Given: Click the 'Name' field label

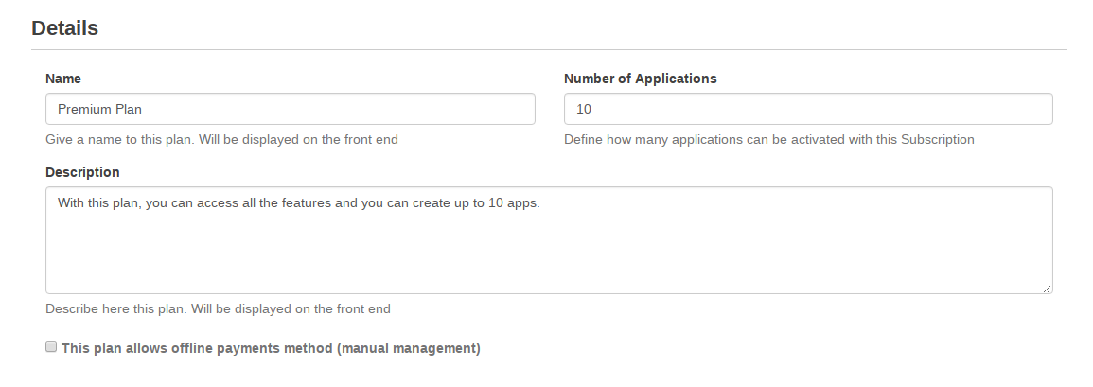Looking at the screenshot, I should point(62,79).
